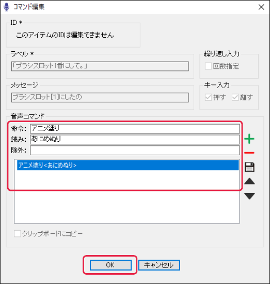Click the キャンセル button
Screen dimensions: 270x284
point(159,265)
